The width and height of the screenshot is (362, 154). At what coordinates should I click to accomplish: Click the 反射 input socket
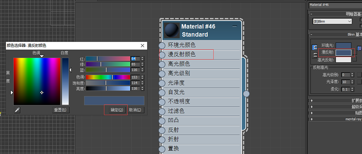point(162,130)
